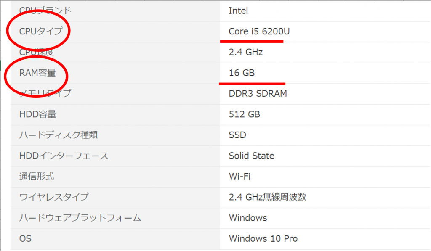The width and height of the screenshot is (431, 251).
Task: Select the DDR3 SDRAM value
Action: [258, 93]
